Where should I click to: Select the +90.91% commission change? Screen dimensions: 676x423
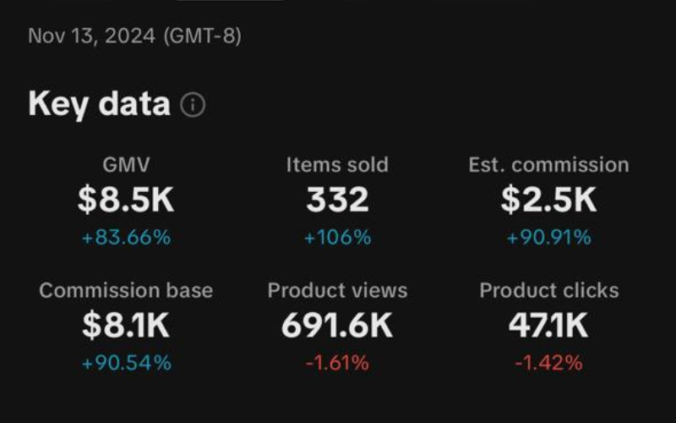[x=548, y=238]
